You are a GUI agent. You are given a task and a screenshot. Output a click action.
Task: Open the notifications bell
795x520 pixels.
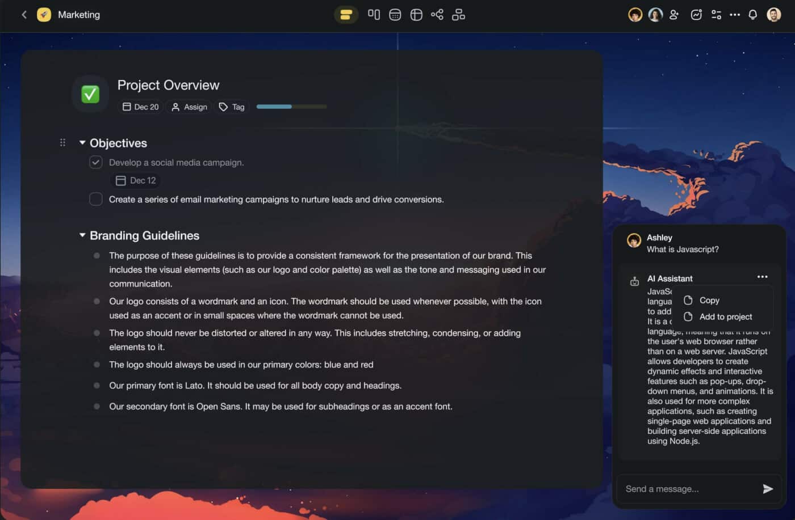click(752, 14)
